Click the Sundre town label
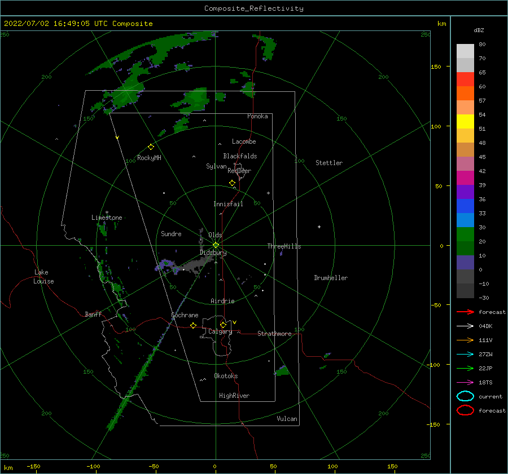This screenshot has height=474, width=508. tap(171, 233)
